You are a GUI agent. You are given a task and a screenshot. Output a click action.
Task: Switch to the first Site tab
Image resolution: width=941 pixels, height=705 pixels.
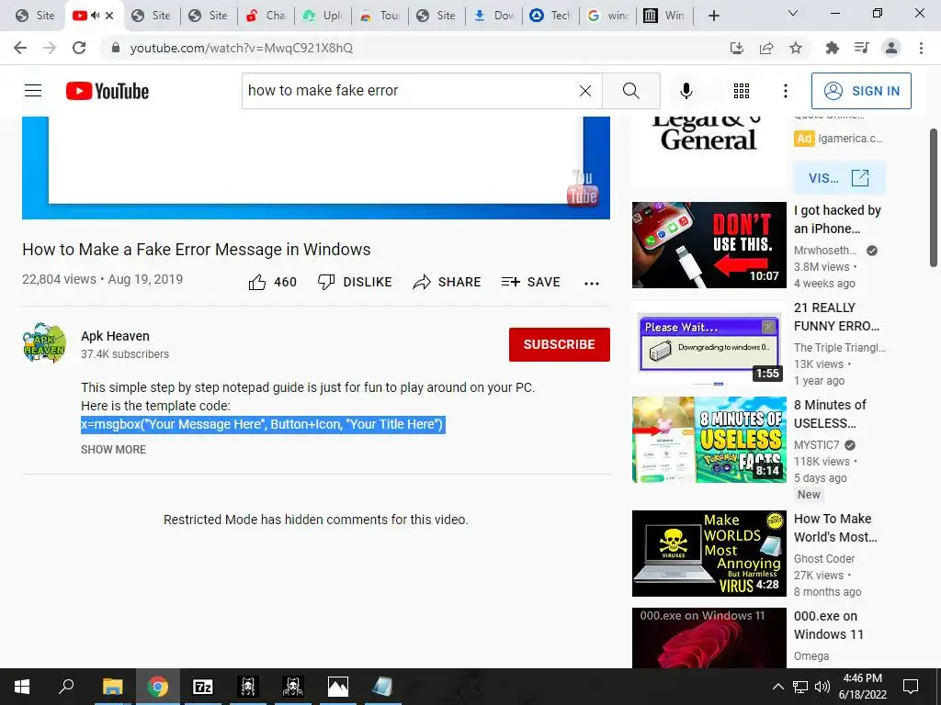click(x=35, y=16)
